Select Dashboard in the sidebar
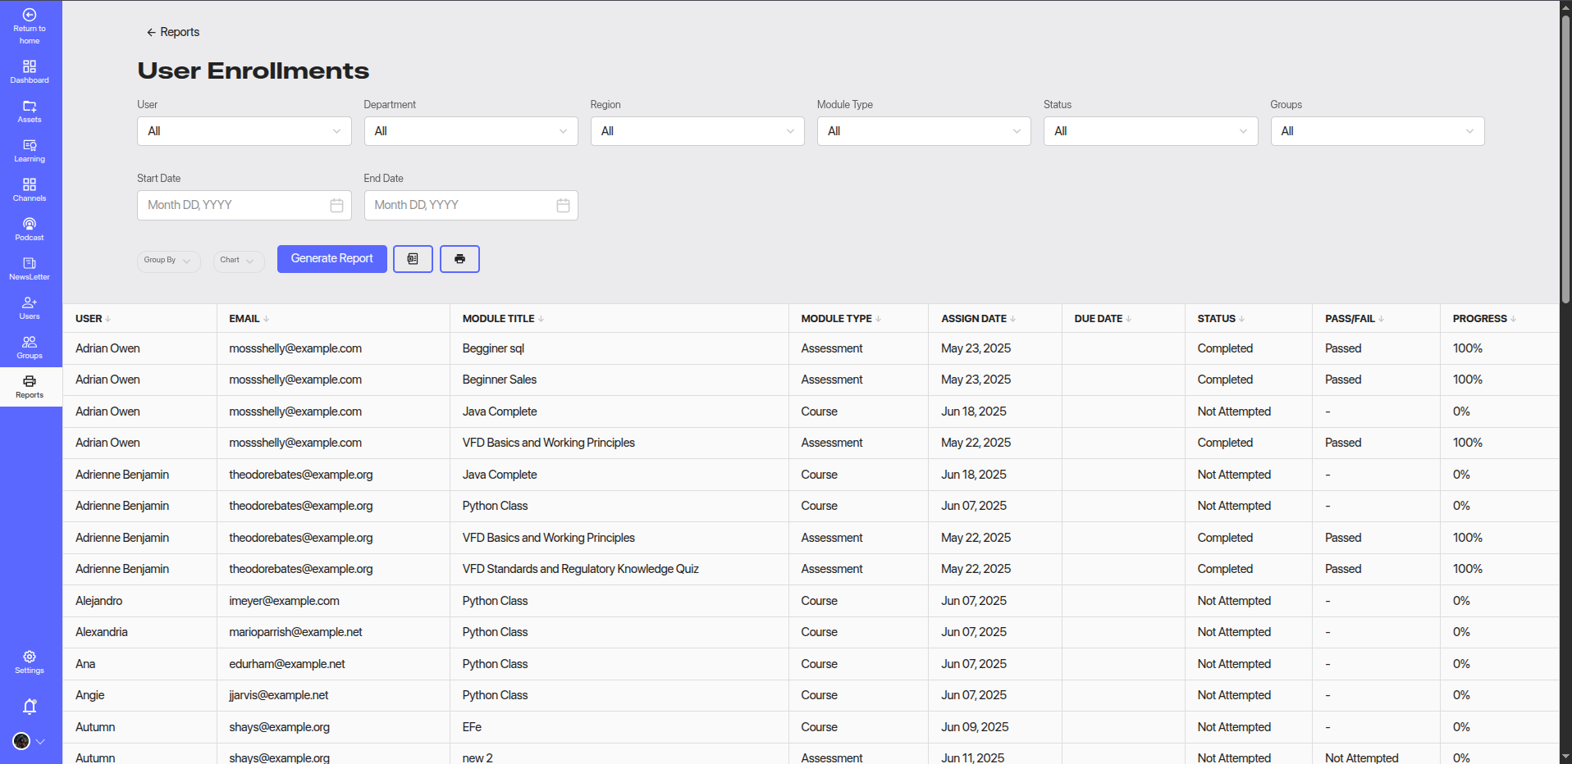Viewport: 1572px width, 764px height. tap(30, 72)
